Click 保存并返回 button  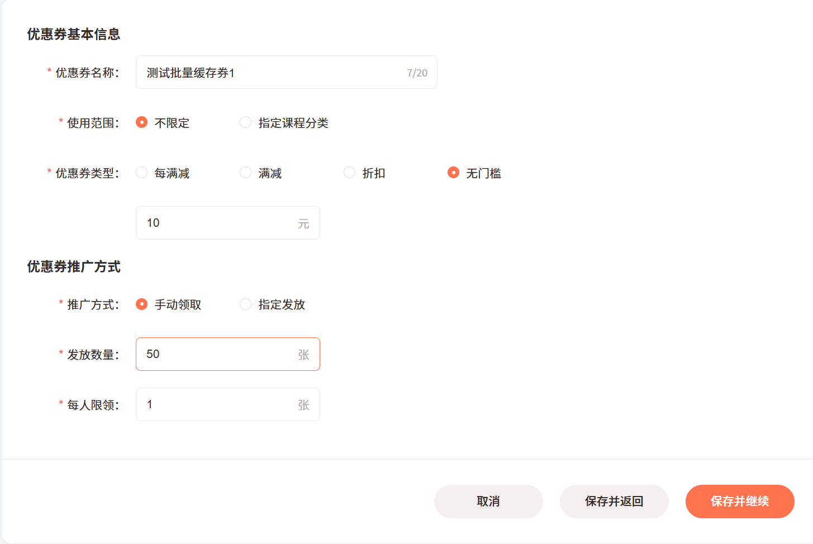pyautogui.click(x=614, y=502)
